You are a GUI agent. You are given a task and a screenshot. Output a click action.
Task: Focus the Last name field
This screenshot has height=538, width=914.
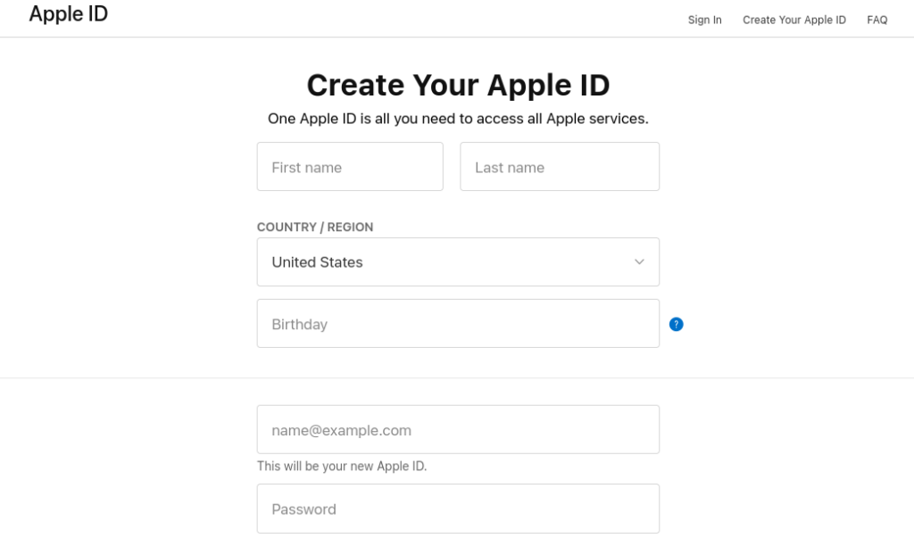click(x=560, y=167)
